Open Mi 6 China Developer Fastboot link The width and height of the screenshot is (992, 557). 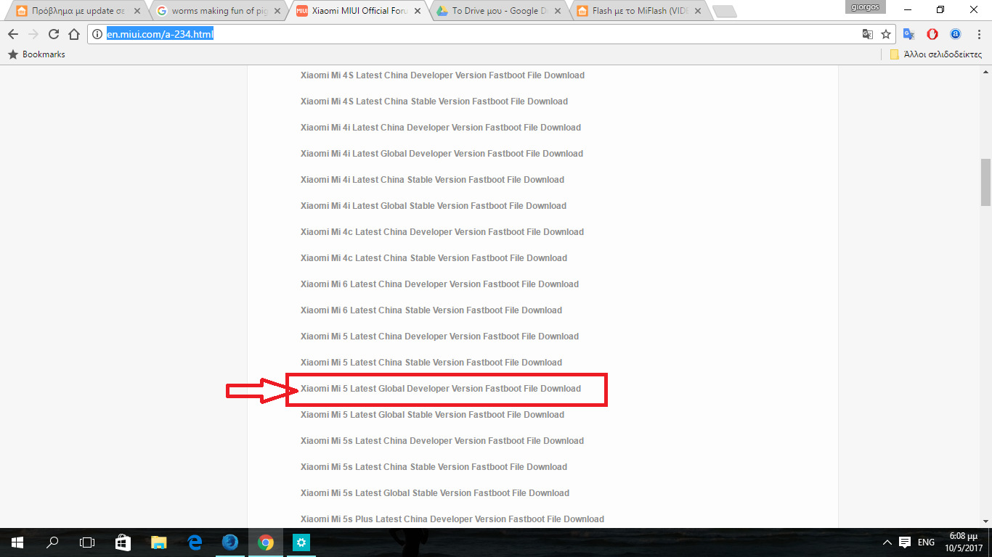439,284
